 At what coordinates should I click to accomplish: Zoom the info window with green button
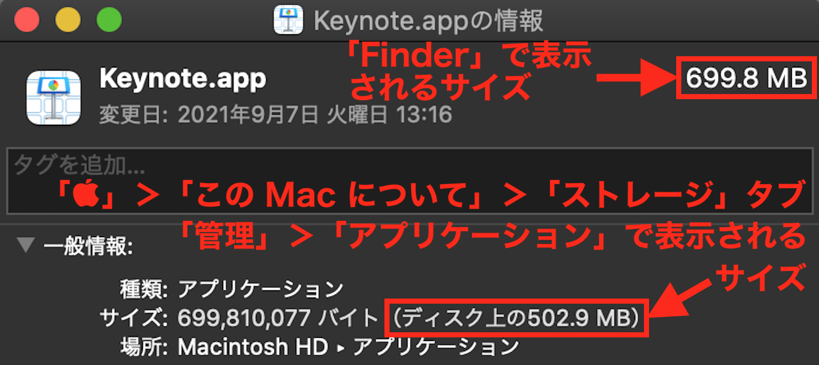point(109,20)
